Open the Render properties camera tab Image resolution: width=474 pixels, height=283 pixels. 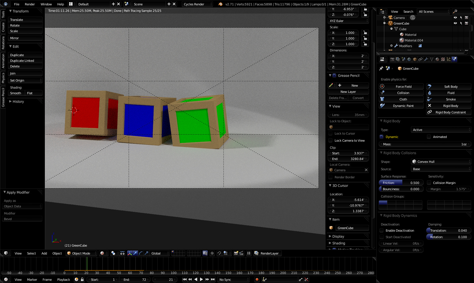click(x=392, y=59)
